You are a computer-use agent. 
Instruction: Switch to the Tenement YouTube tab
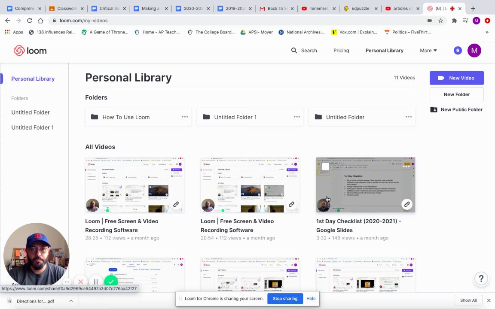(x=318, y=9)
